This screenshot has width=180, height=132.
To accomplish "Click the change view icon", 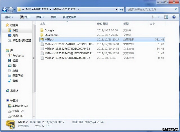I will pos(154,17).
